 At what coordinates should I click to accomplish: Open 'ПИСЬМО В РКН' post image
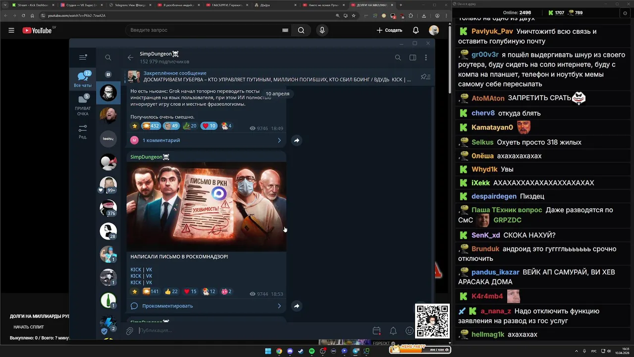[x=207, y=206]
